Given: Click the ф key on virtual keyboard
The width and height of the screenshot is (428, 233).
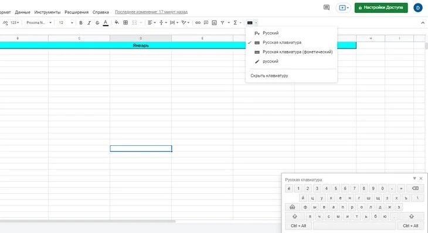Looking at the screenshot, I should click(x=305, y=207).
